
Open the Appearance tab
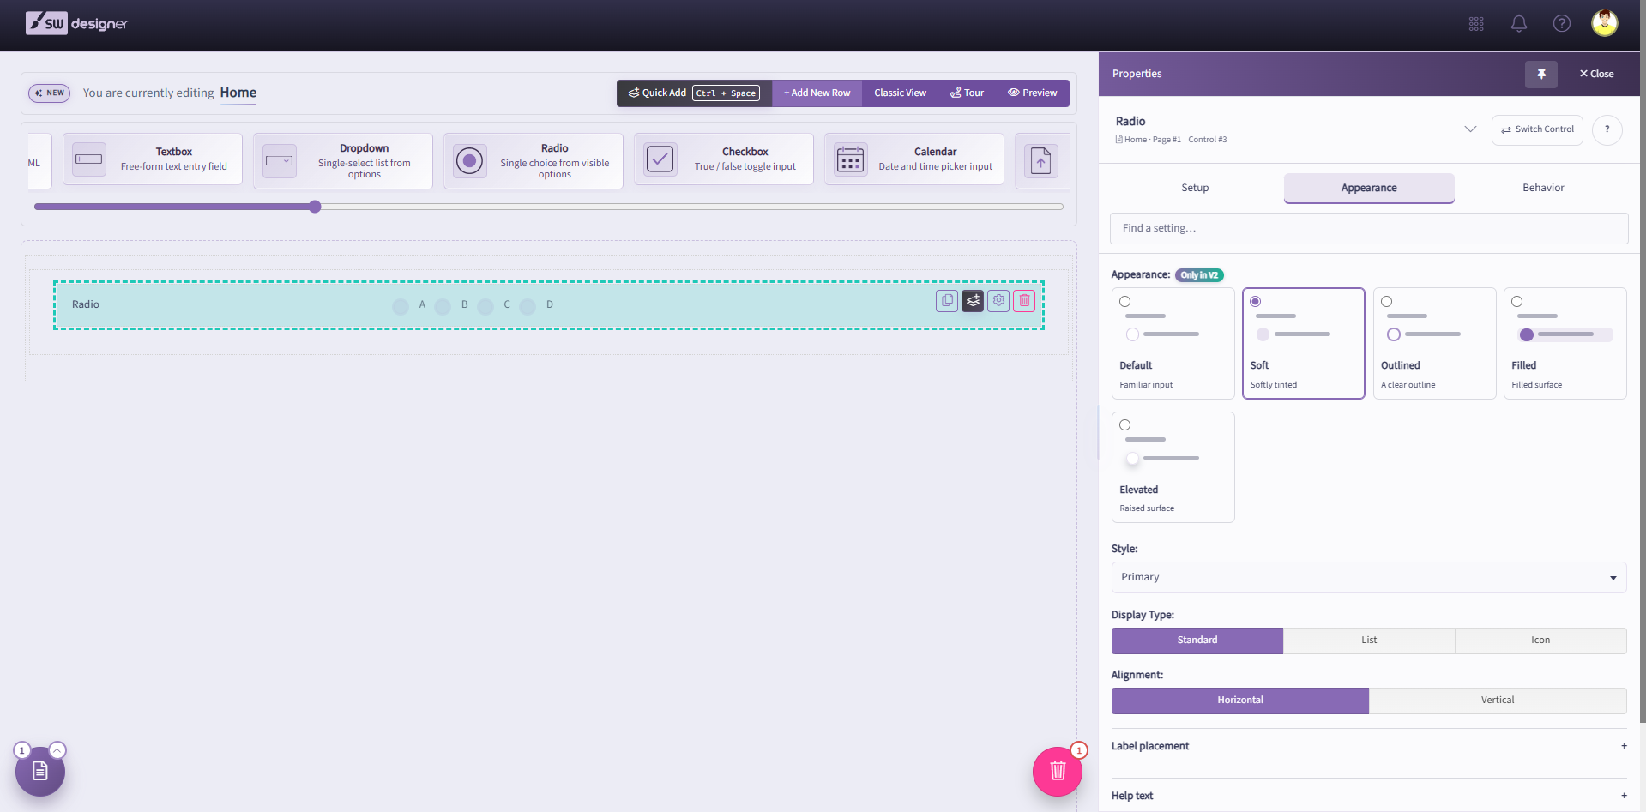1369,188
